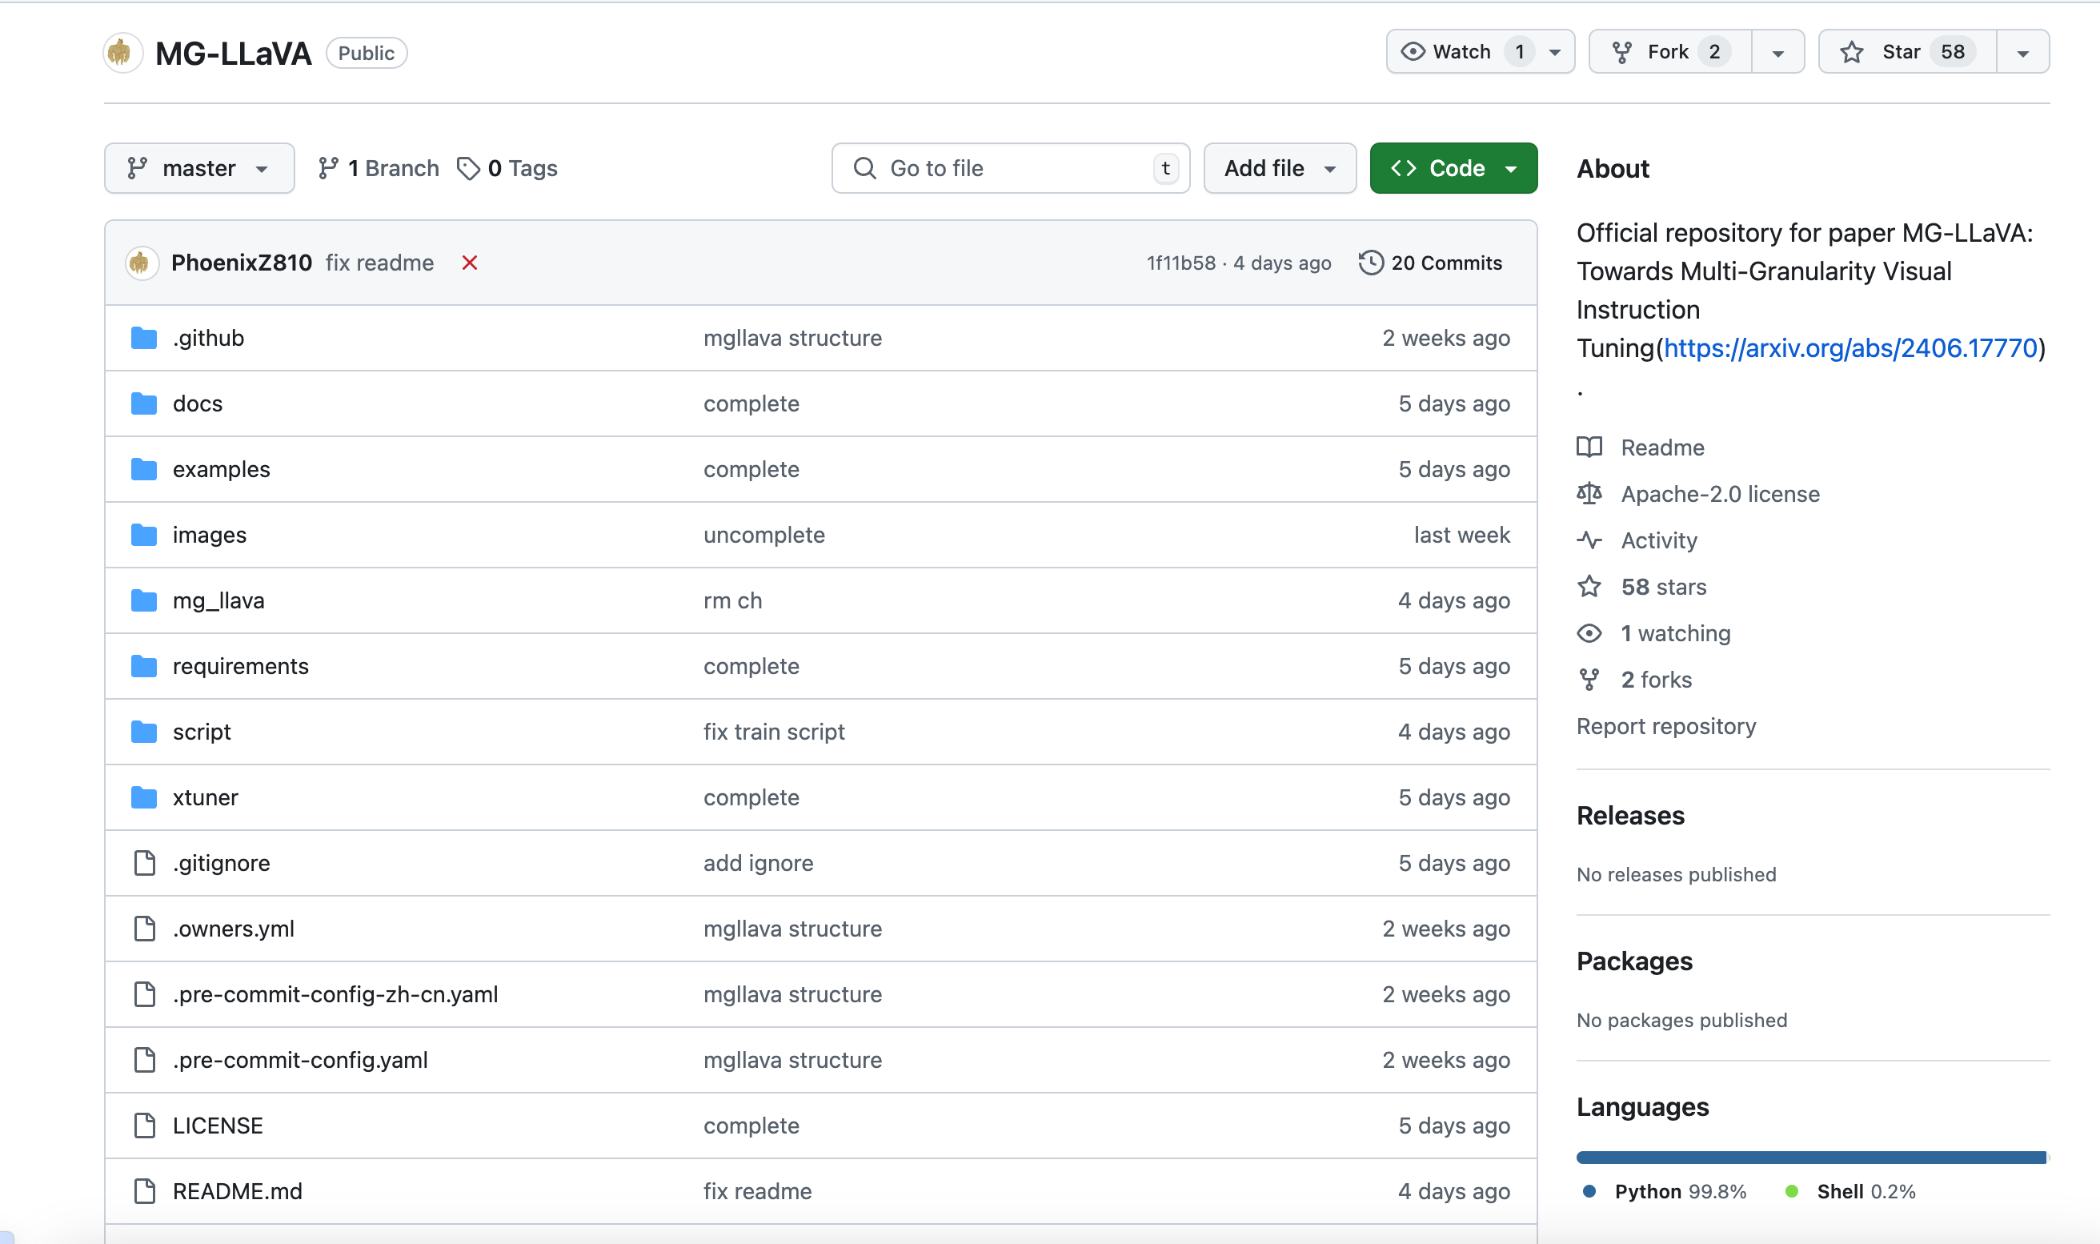Expand the Star lists dropdown arrow
The width and height of the screenshot is (2100, 1244).
[x=2022, y=53]
